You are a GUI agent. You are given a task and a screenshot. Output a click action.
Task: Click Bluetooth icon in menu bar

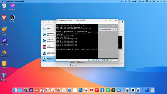pos(122,1)
